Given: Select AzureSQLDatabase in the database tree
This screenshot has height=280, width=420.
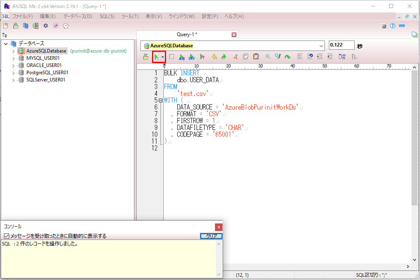Looking at the screenshot, I should 46,51.
